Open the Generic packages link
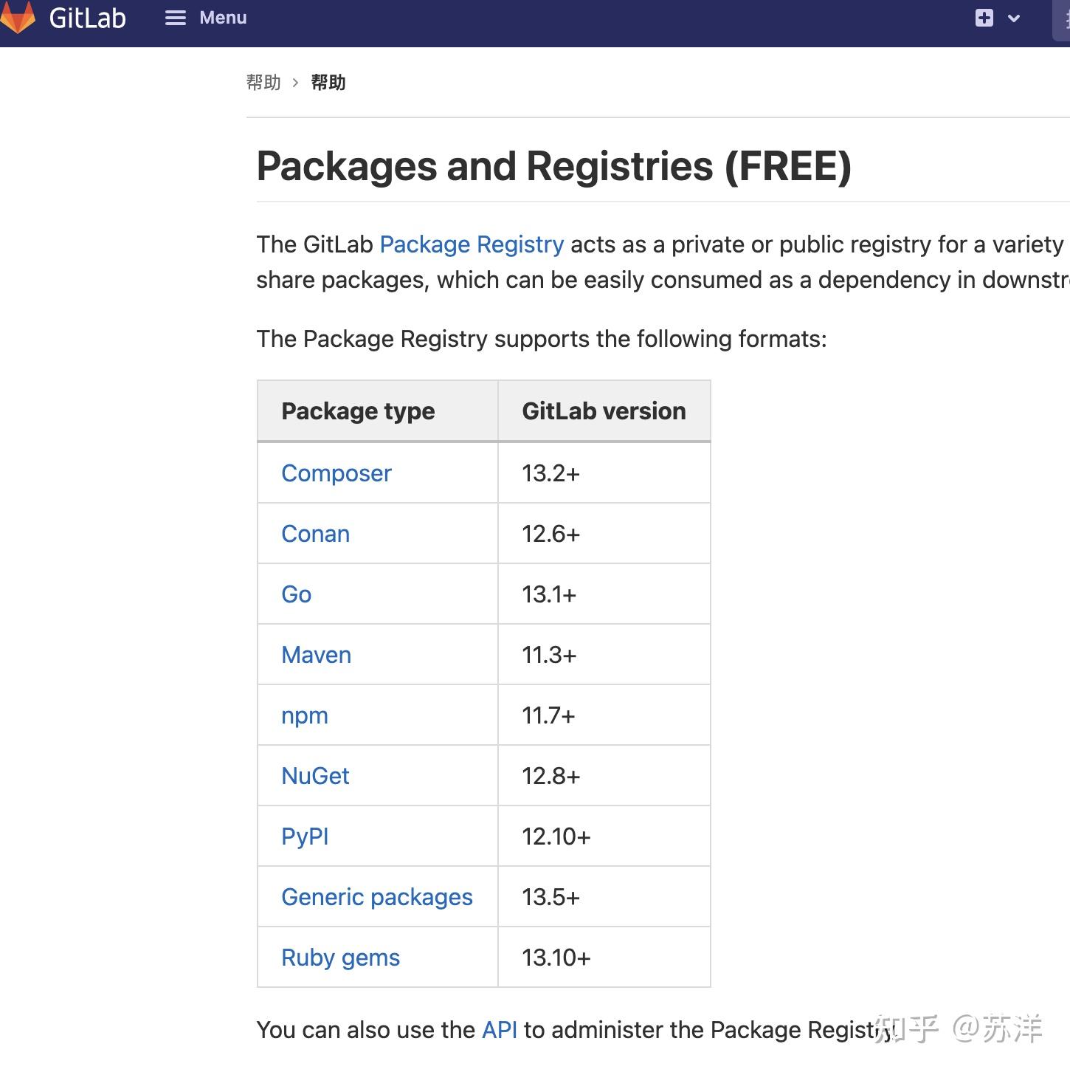Image resolution: width=1070 pixels, height=1072 pixels. [x=376, y=897]
